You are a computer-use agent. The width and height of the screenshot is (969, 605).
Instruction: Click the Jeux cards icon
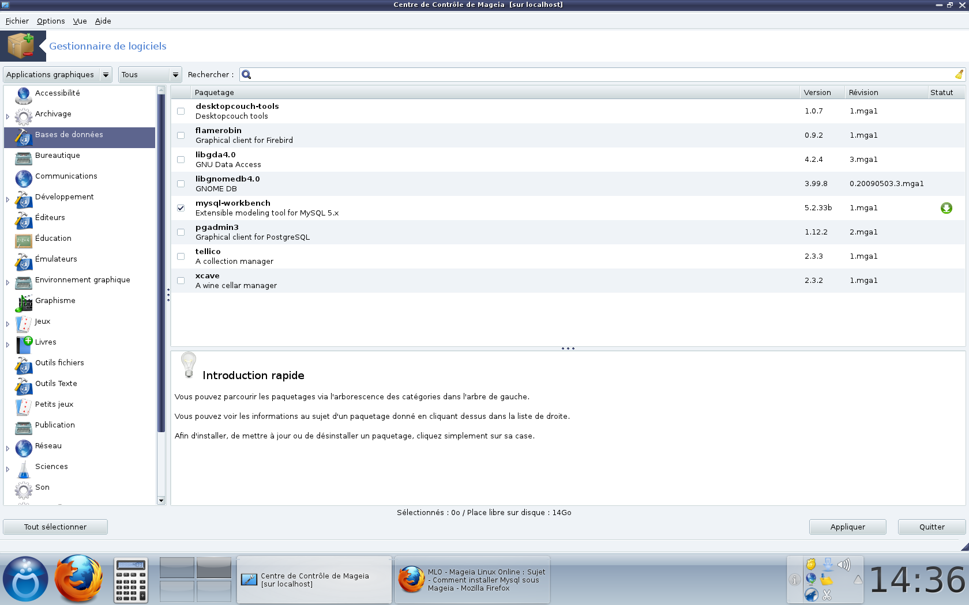pyautogui.click(x=24, y=324)
